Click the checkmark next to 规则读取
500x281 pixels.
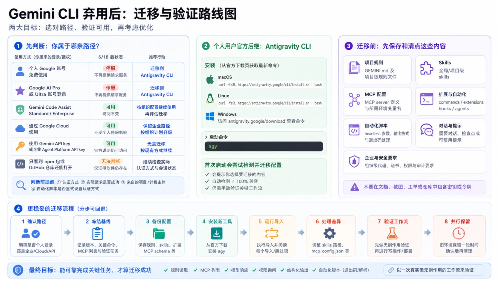pyautogui.click(x=166, y=270)
